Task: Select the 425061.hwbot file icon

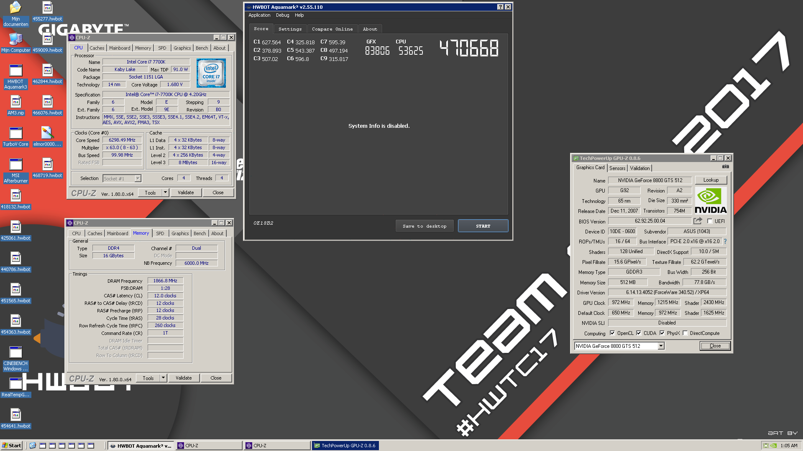Action: point(15,231)
